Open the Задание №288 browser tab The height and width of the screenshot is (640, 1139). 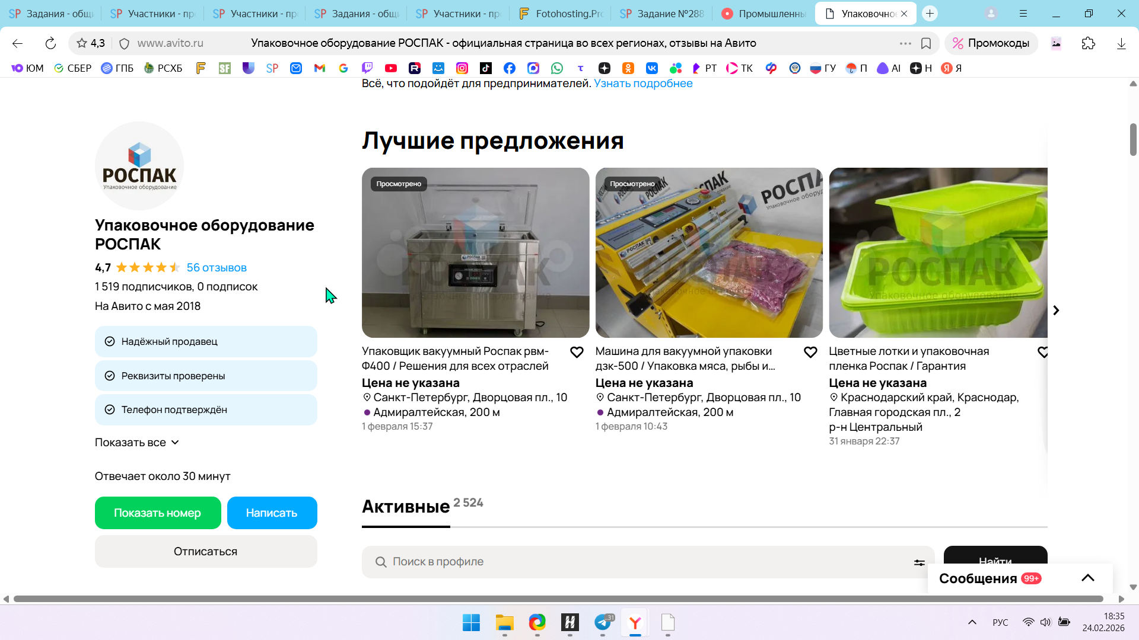tap(661, 14)
